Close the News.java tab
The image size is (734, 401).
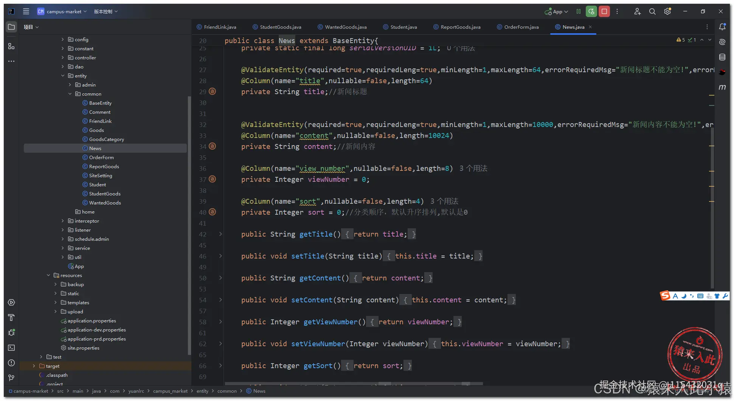[x=590, y=27]
